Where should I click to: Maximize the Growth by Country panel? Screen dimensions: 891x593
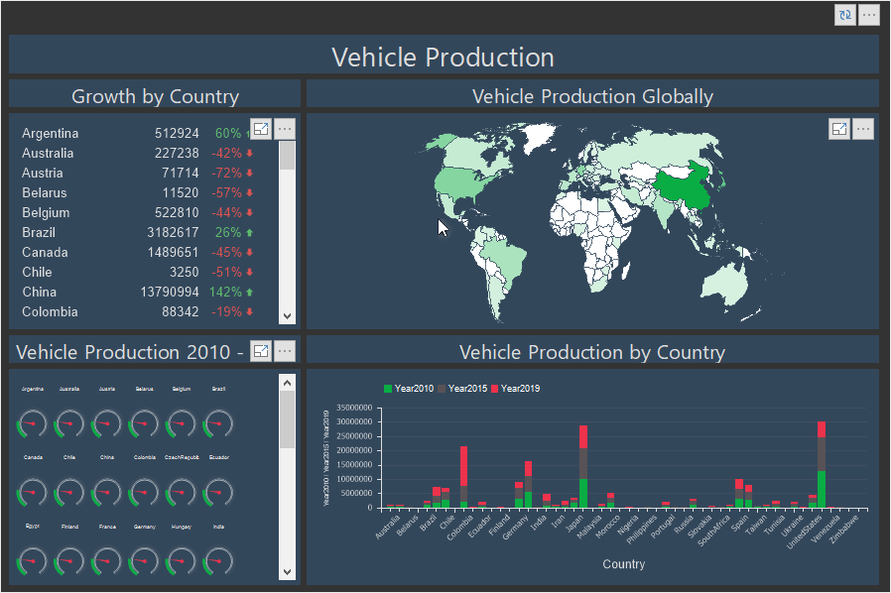[x=261, y=129]
